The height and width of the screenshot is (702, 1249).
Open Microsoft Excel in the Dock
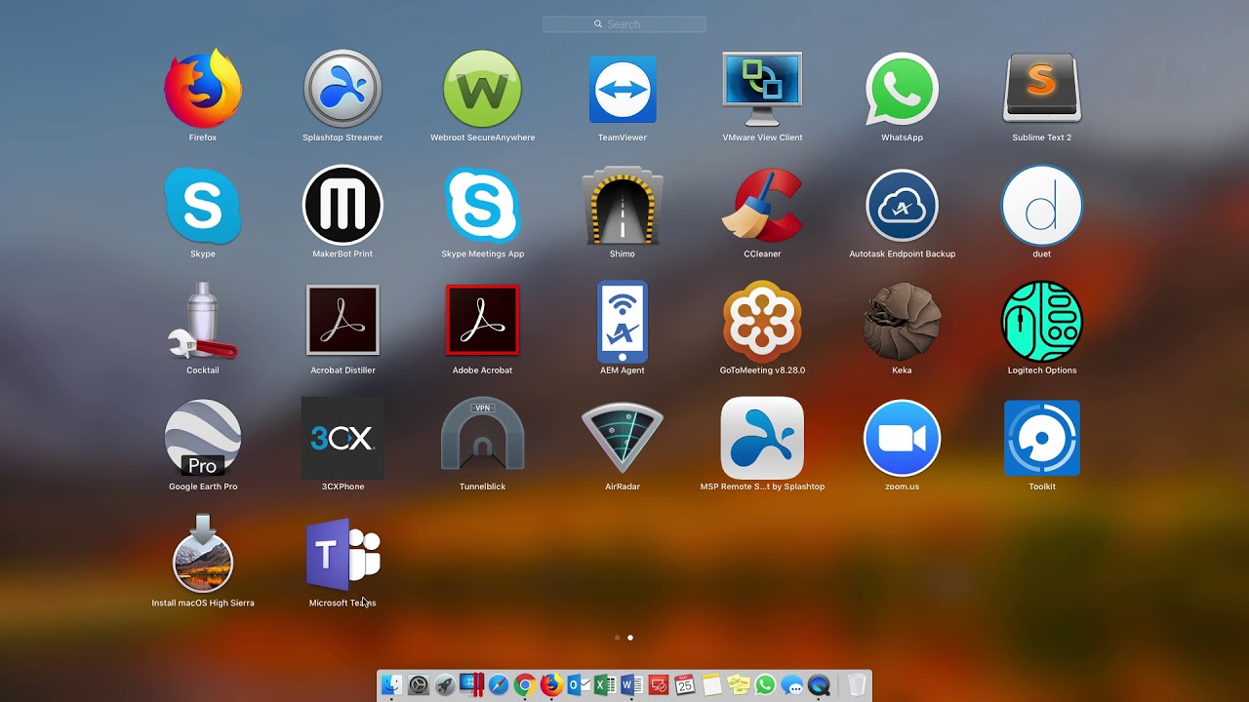tap(605, 685)
